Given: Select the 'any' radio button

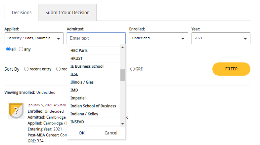Looking at the screenshot, I should [21, 49].
